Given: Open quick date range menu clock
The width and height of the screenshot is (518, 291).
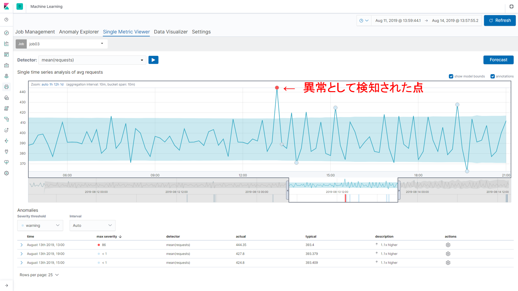Looking at the screenshot, I should pyautogui.click(x=364, y=20).
